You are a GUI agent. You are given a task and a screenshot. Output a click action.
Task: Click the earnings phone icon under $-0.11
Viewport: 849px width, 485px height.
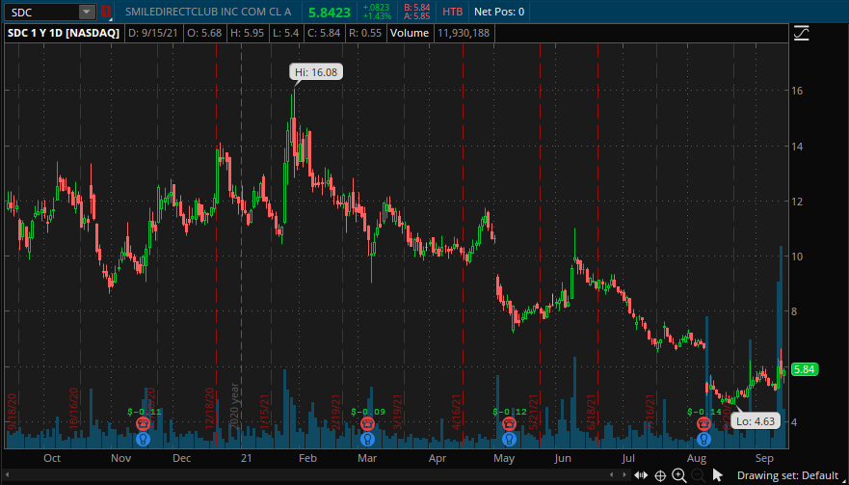[143, 423]
